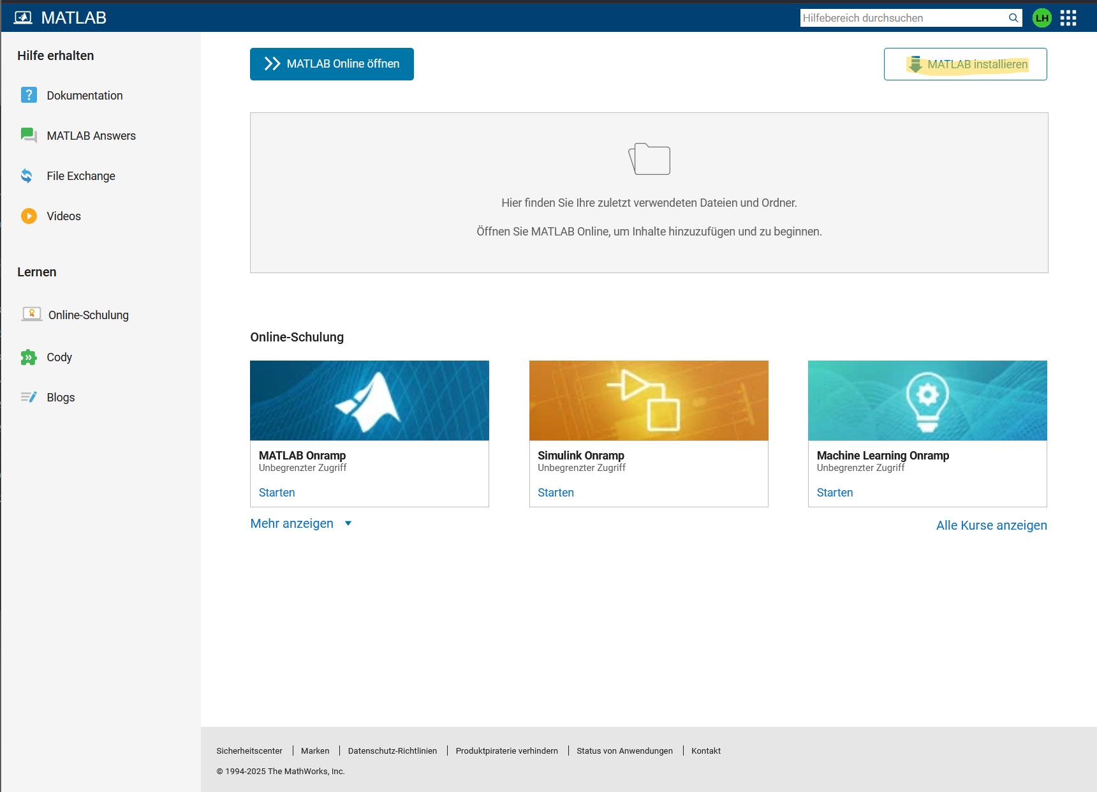Start the Simulink Onramp course

[556, 493]
